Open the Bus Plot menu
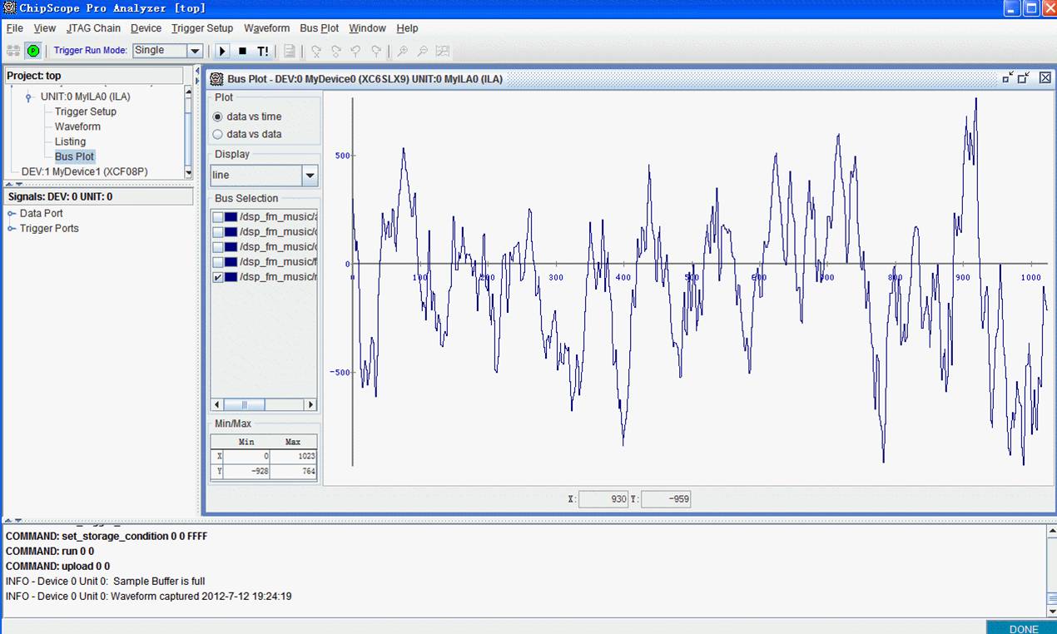The image size is (1057, 634). (319, 28)
